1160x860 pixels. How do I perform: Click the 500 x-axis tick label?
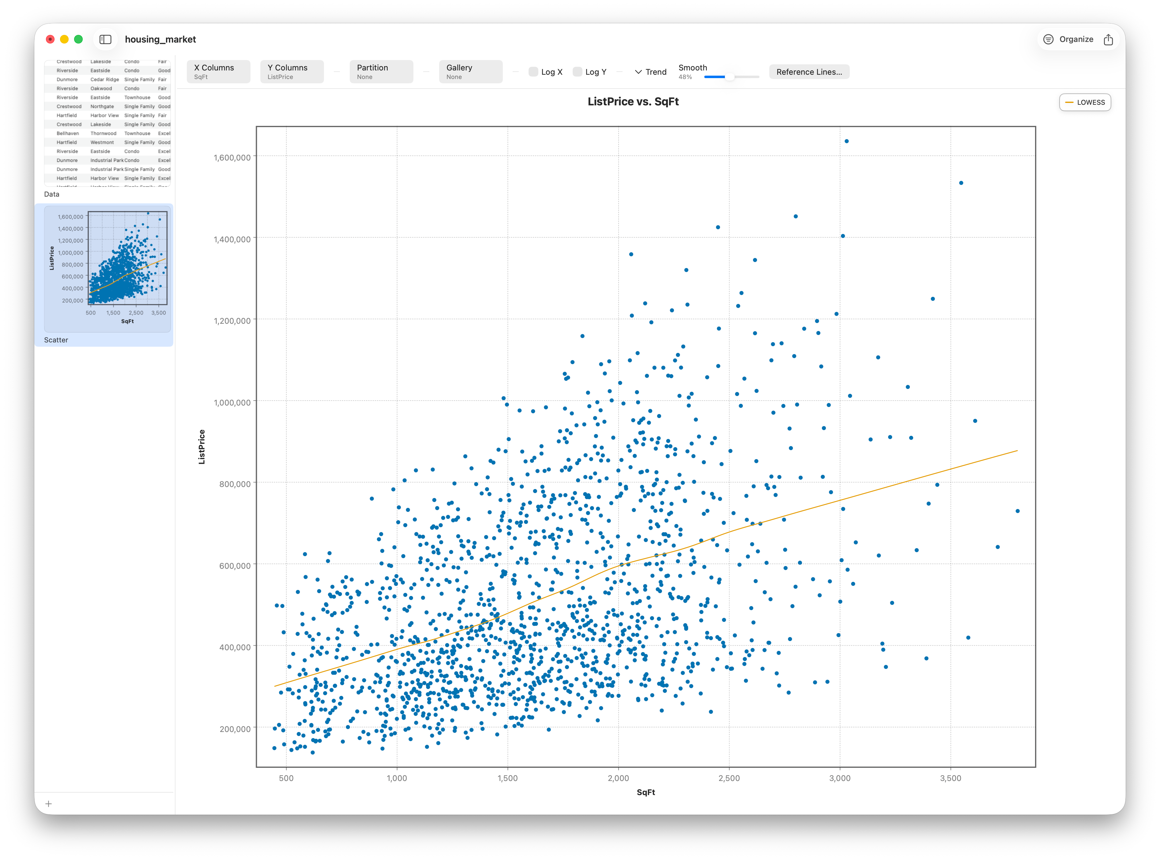286,778
